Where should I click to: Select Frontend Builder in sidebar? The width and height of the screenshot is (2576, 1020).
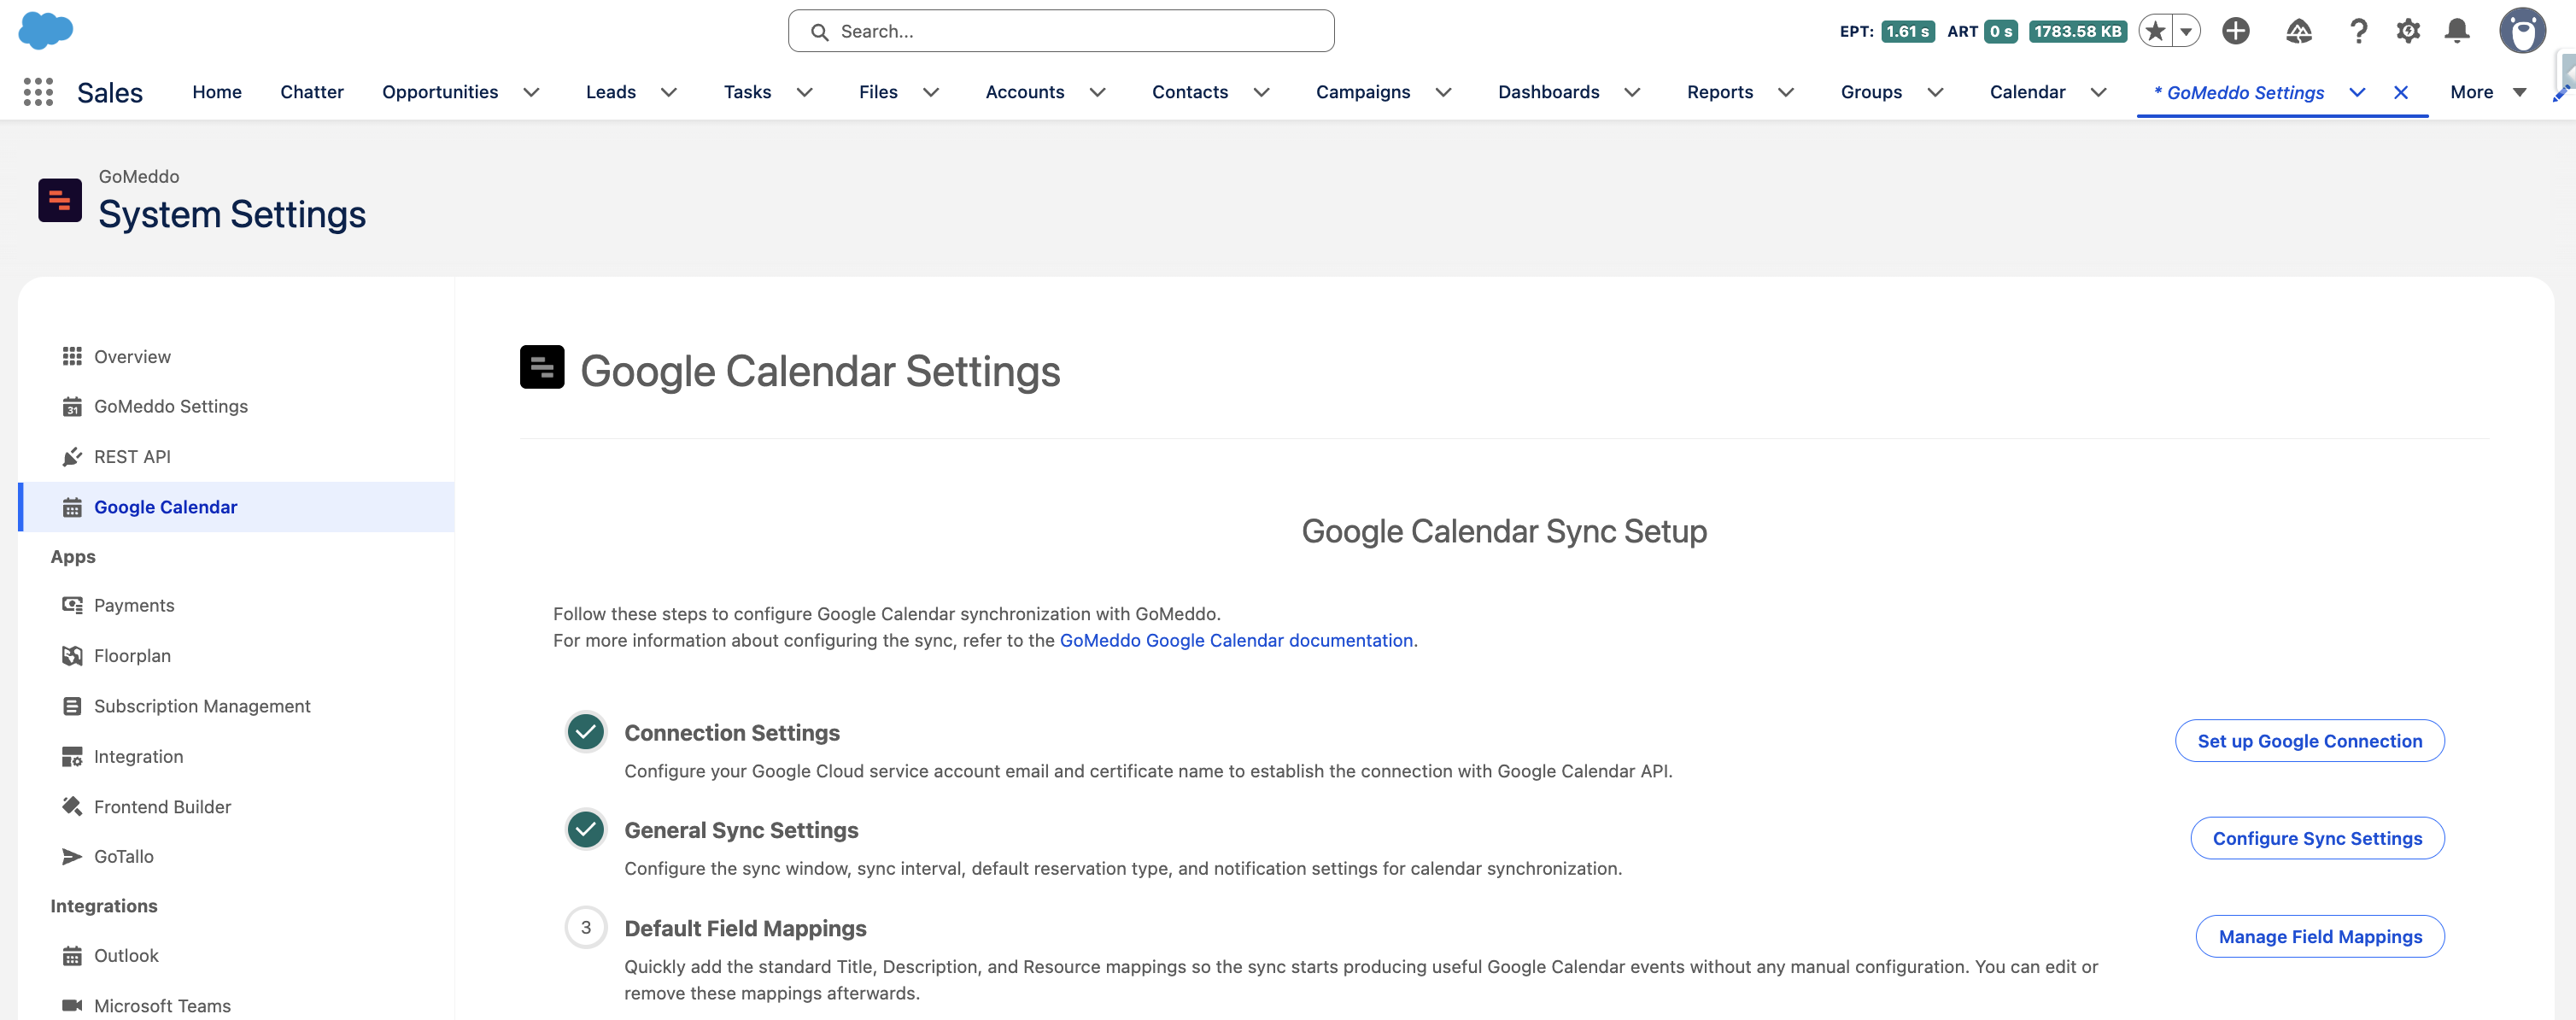coord(236,806)
